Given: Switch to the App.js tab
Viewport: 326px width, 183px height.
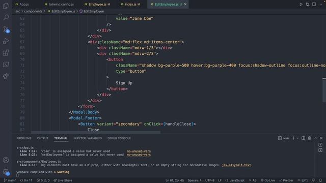Looking at the screenshot, I should 22,4.
